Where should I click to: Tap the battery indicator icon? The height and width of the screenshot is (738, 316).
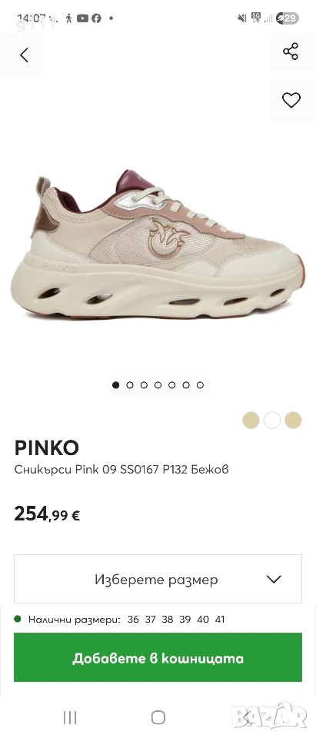coord(288,18)
